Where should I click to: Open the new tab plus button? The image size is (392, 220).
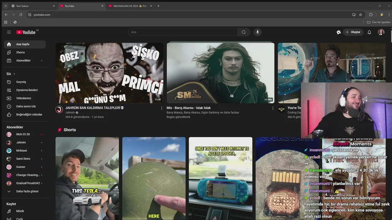(158, 6)
